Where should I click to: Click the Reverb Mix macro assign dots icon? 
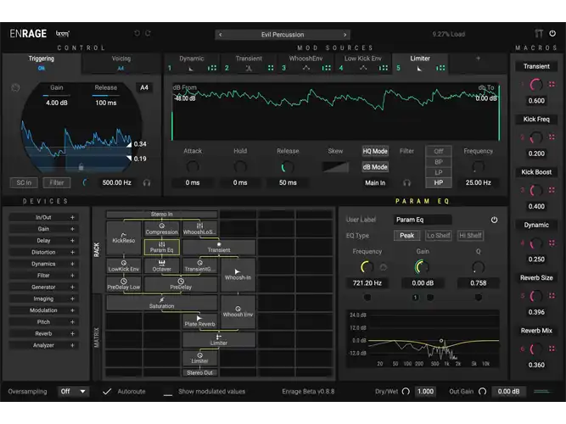click(x=552, y=349)
